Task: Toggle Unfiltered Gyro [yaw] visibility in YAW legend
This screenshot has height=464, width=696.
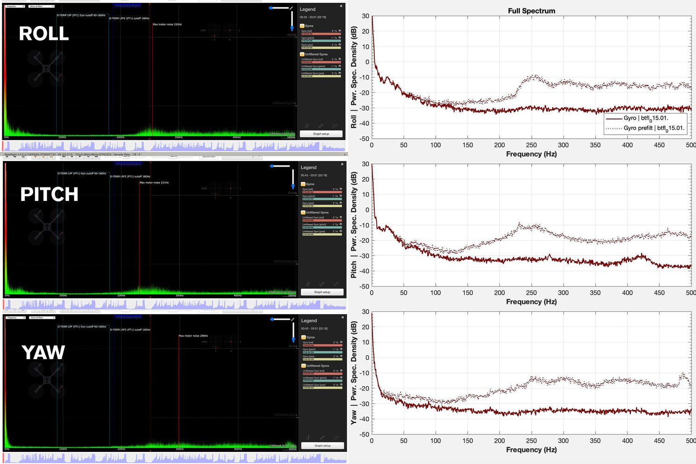Action: tap(341, 385)
